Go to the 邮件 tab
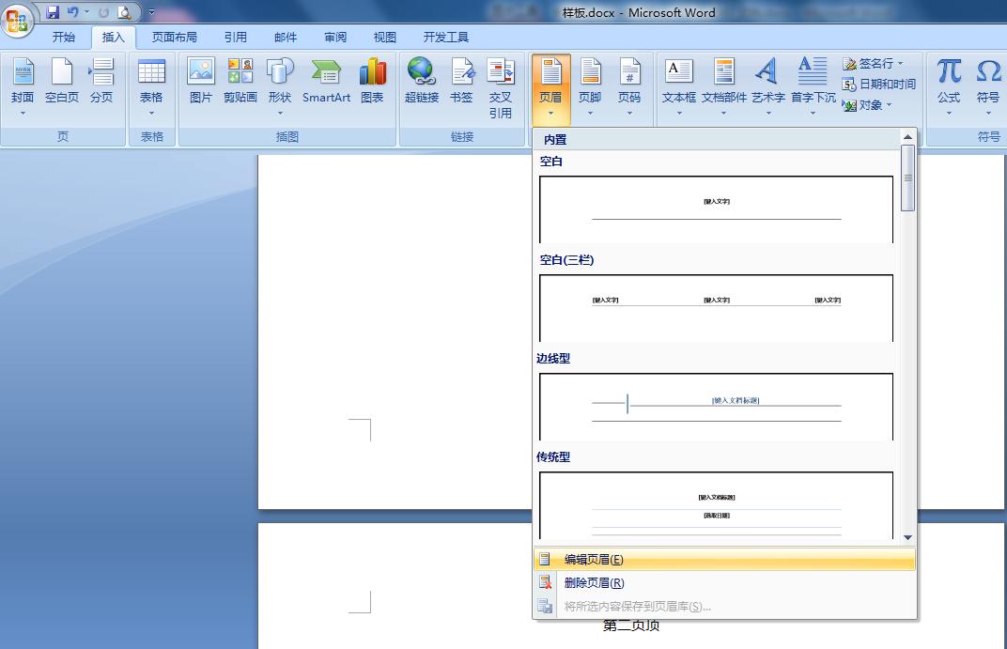Viewport: 1007px width, 649px height. (286, 38)
